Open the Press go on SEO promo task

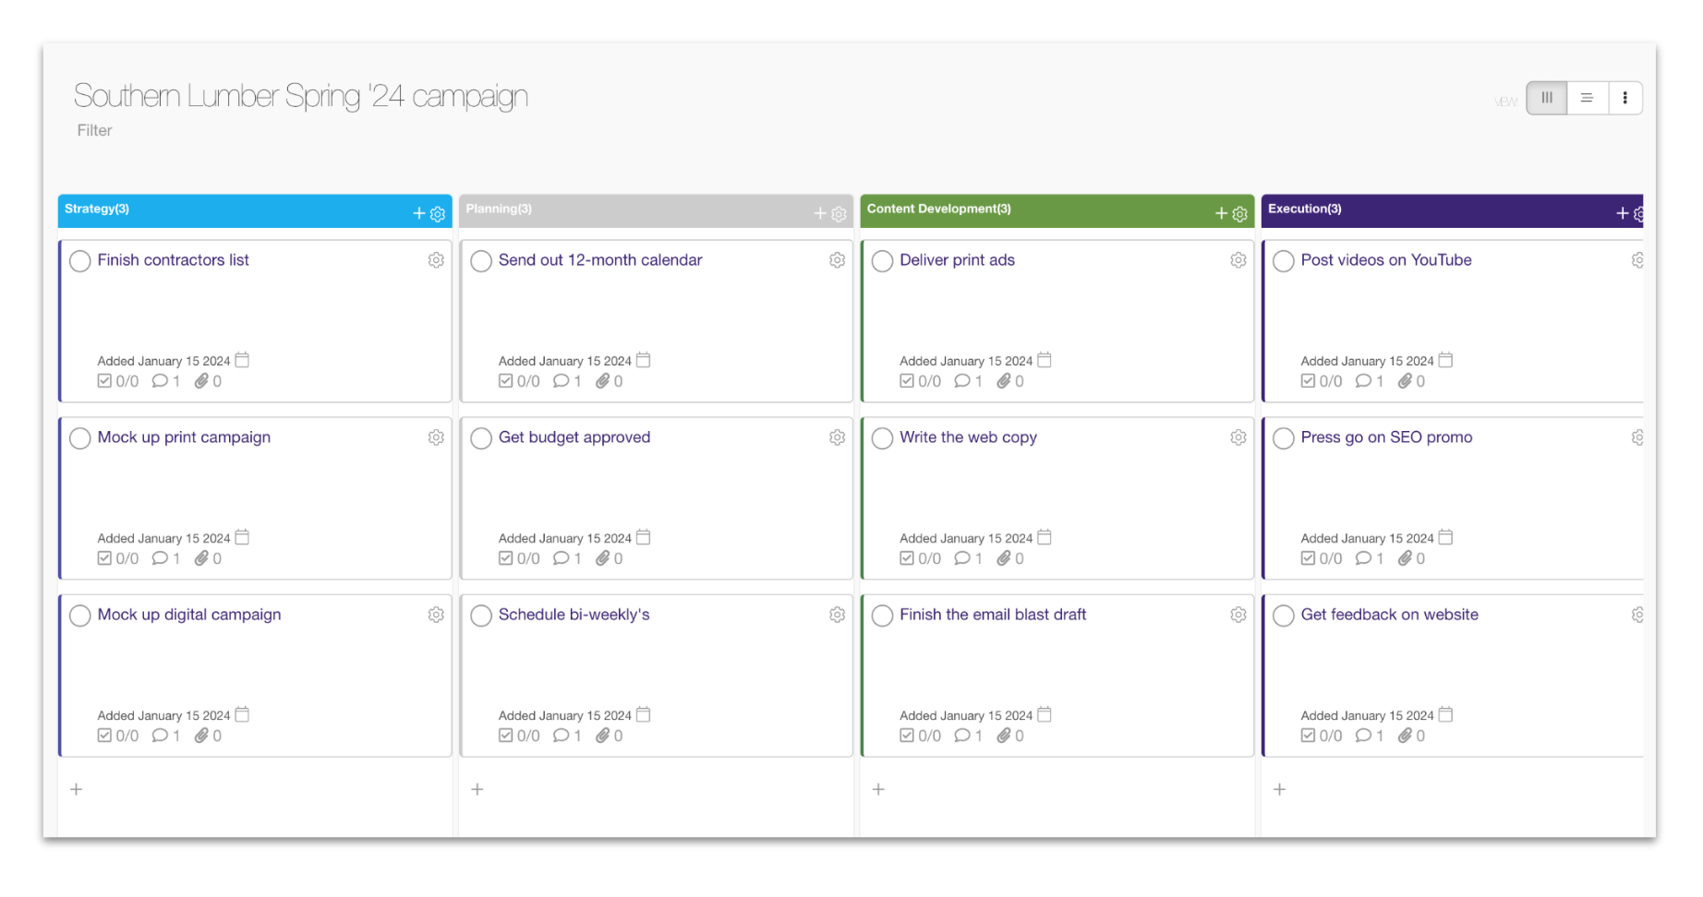point(1386,437)
